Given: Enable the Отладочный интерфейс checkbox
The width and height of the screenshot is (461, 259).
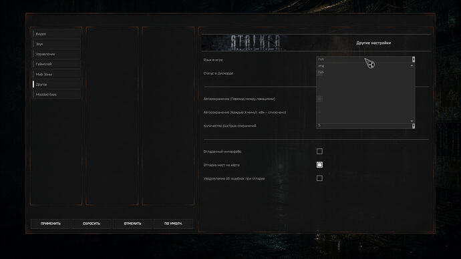Looking at the screenshot, I should [319, 152].
